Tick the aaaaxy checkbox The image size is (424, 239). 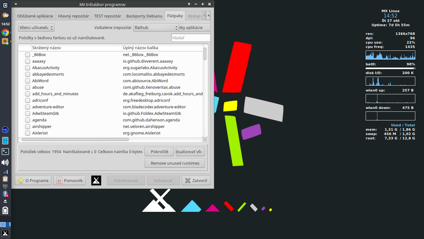pyautogui.click(x=28, y=61)
